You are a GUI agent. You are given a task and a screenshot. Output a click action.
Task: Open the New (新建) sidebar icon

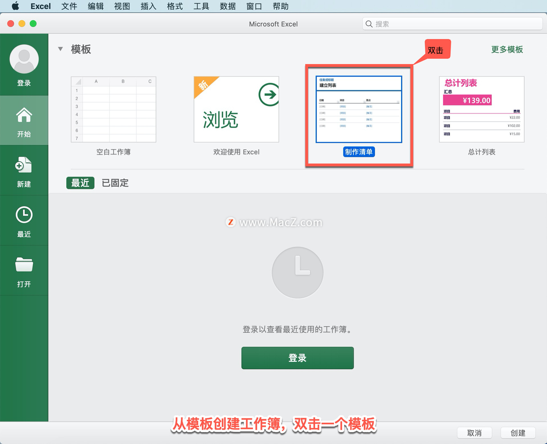(x=24, y=165)
